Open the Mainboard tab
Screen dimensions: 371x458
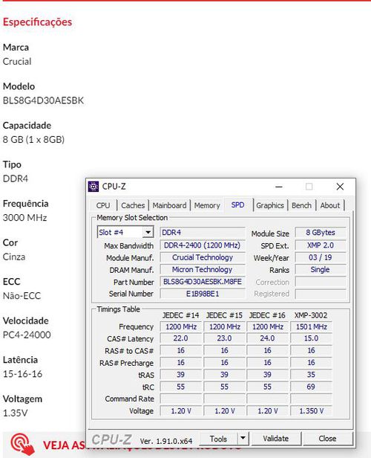click(x=169, y=205)
